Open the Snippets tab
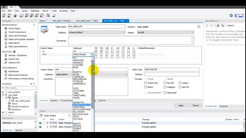 coord(224,106)
